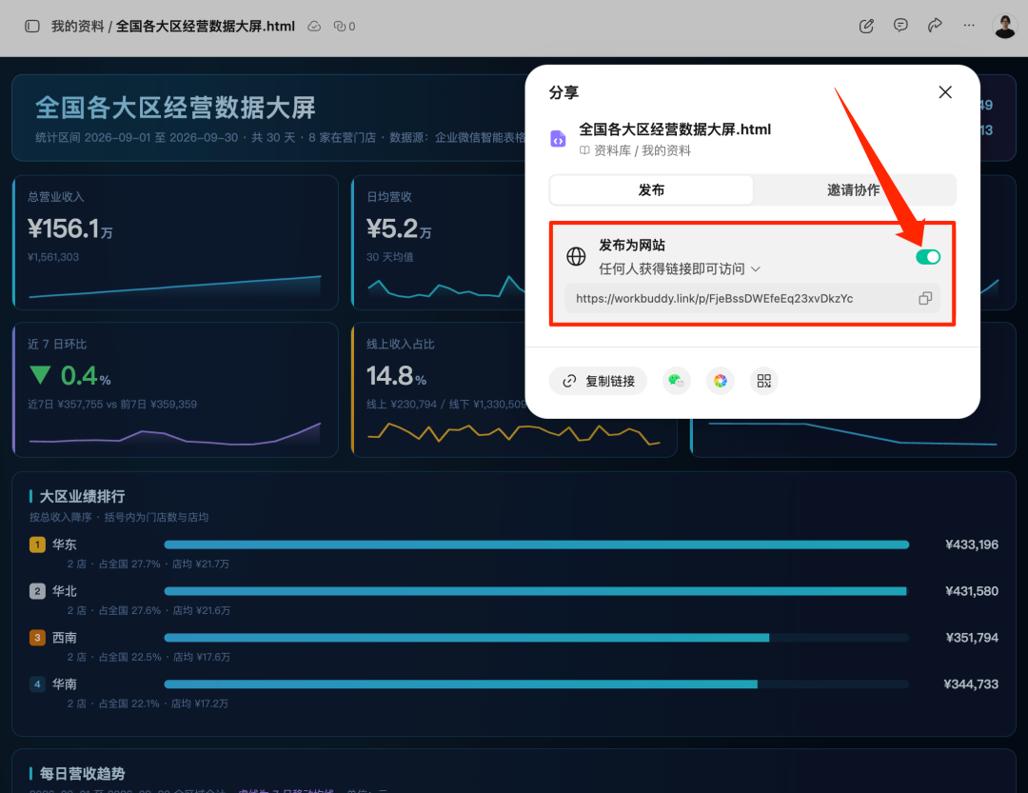Viewport: 1028px width, 793px height.
Task: Click the rank 3 badge for 西南
Action: click(x=37, y=638)
